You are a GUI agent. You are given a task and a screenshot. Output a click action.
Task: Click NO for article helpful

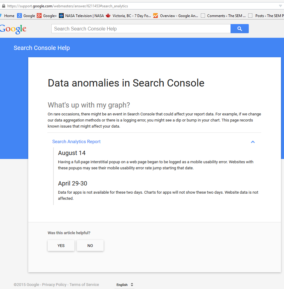pyautogui.click(x=90, y=245)
